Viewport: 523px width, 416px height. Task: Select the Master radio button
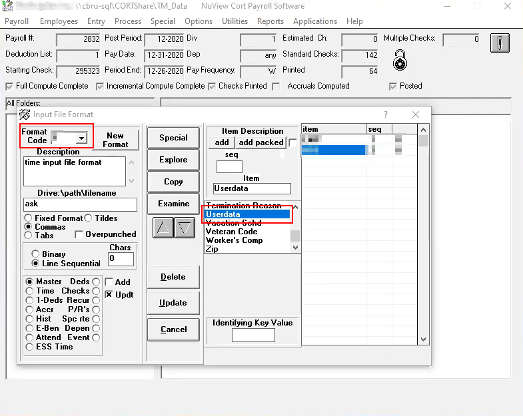point(29,282)
